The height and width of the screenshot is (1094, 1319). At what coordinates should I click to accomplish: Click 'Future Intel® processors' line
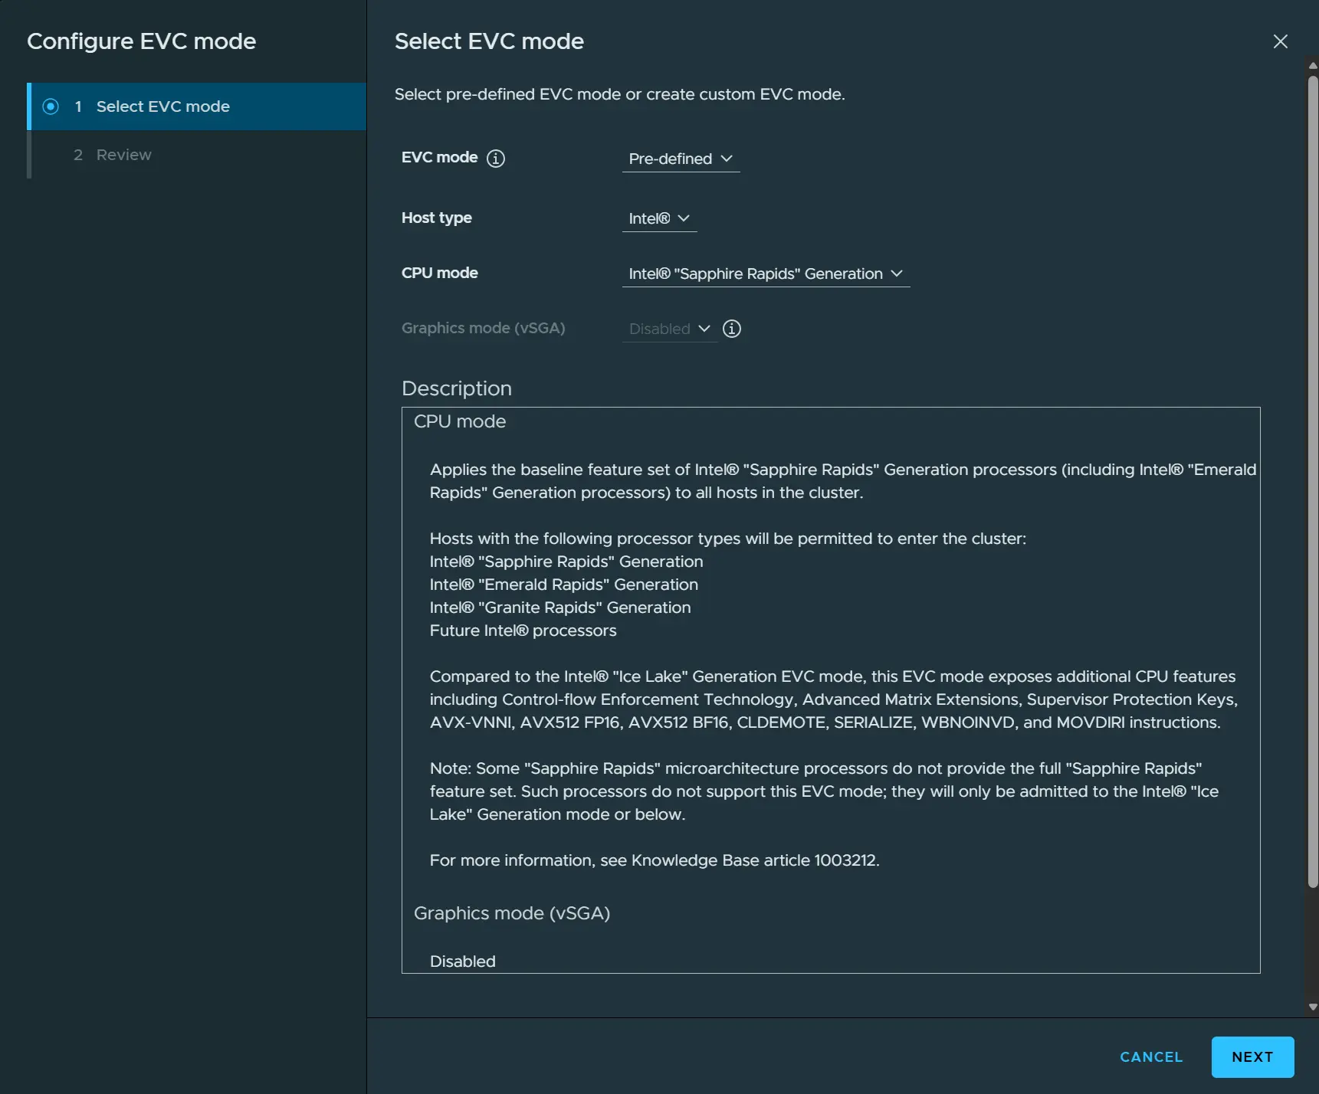click(523, 631)
